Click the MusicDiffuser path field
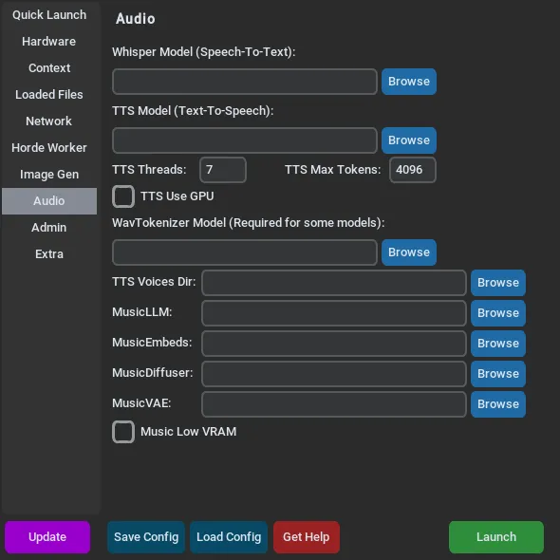 tap(334, 374)
